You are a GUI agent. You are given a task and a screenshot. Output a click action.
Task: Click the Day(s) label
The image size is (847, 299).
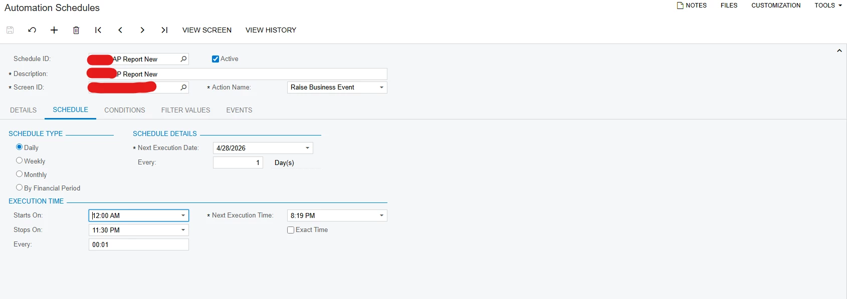pos(284,162)
